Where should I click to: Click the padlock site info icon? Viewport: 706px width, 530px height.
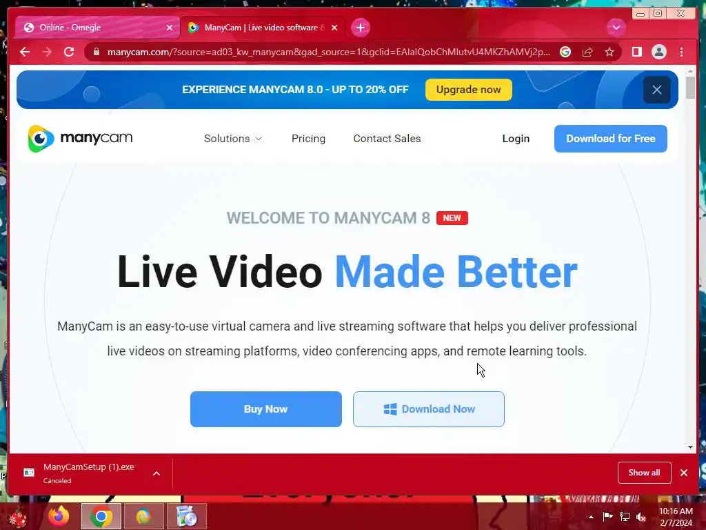point(96,52)
